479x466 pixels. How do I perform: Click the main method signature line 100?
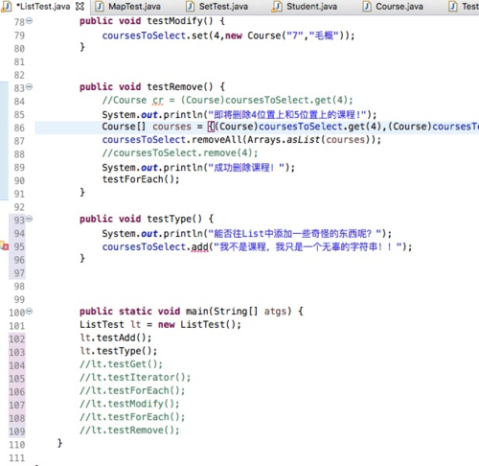coord(192,312)
